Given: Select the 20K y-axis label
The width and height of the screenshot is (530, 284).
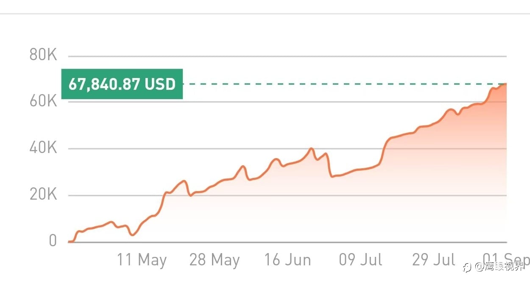Looking at the screenshot, I should [x=43, y=195].
